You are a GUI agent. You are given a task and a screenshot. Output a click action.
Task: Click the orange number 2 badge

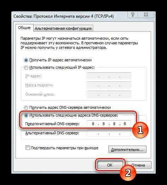(128, 173)
